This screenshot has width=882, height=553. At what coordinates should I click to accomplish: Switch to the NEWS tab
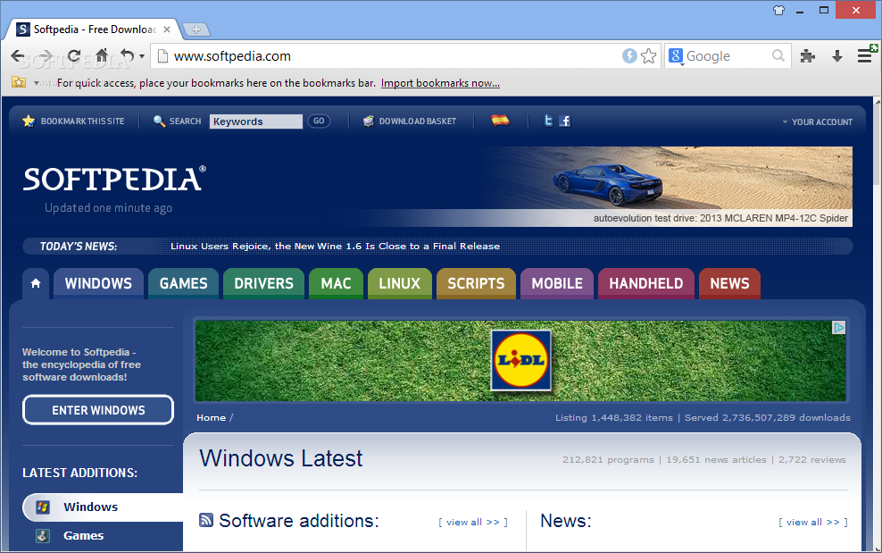729,283
